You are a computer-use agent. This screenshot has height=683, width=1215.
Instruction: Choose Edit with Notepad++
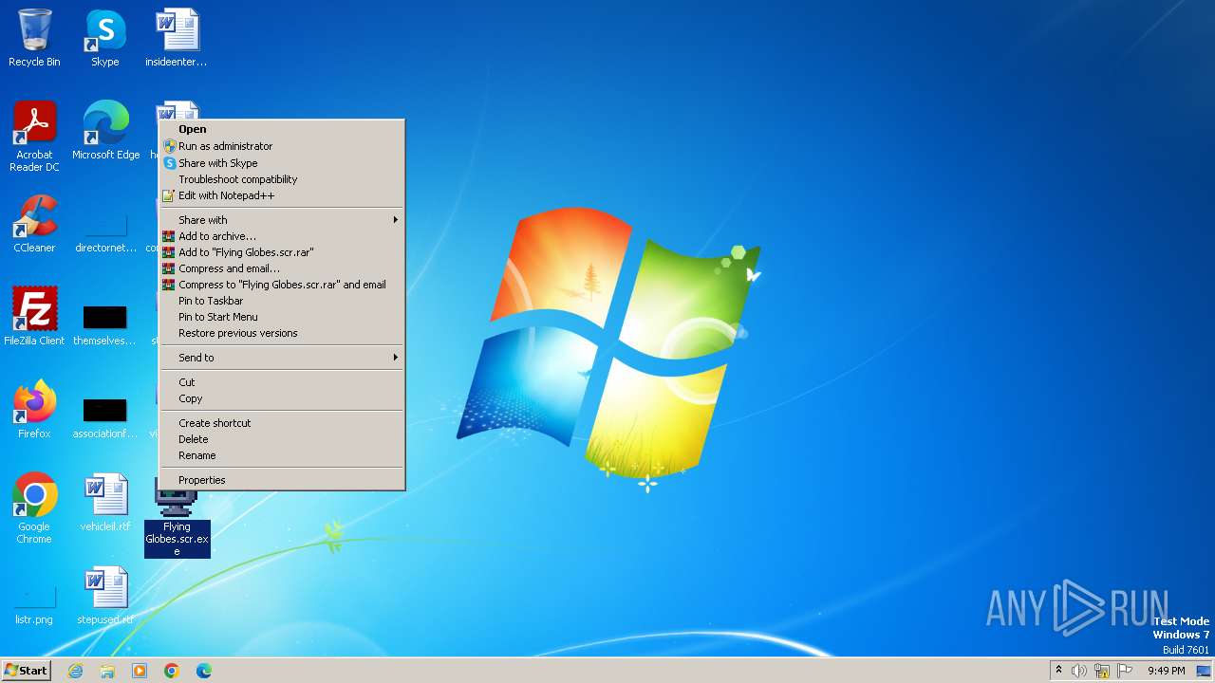[x=282, y=195]
